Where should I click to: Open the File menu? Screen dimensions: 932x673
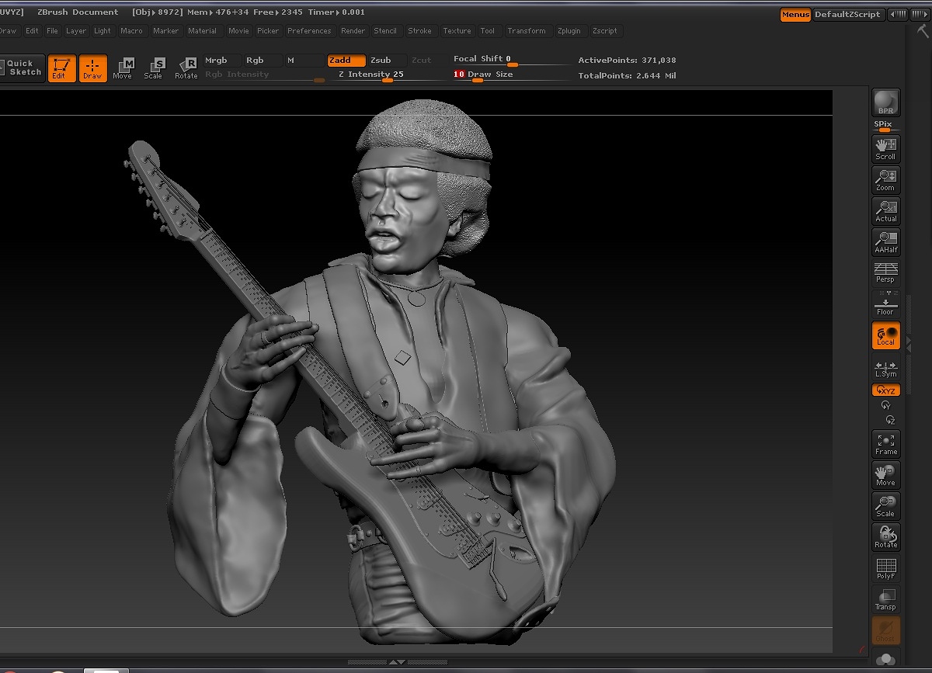pyautogui.click(x=52, y=31)
